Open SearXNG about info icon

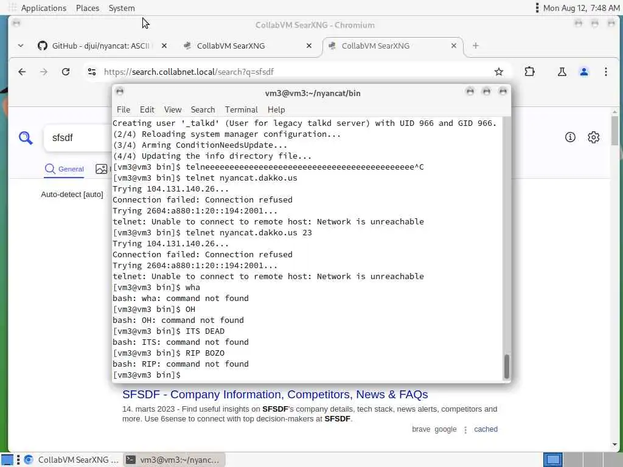coord(570,137)
